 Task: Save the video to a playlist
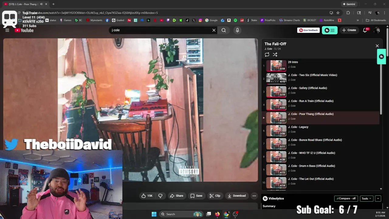point(196,196)
